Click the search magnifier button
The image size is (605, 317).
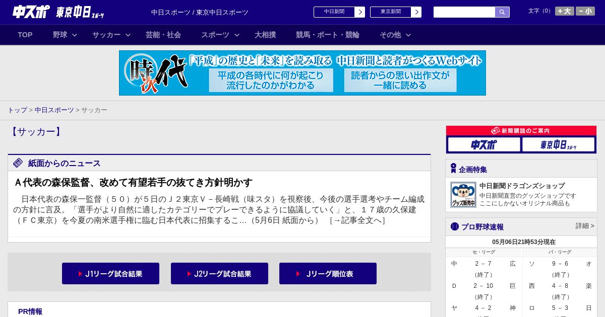tap(502, 12)
